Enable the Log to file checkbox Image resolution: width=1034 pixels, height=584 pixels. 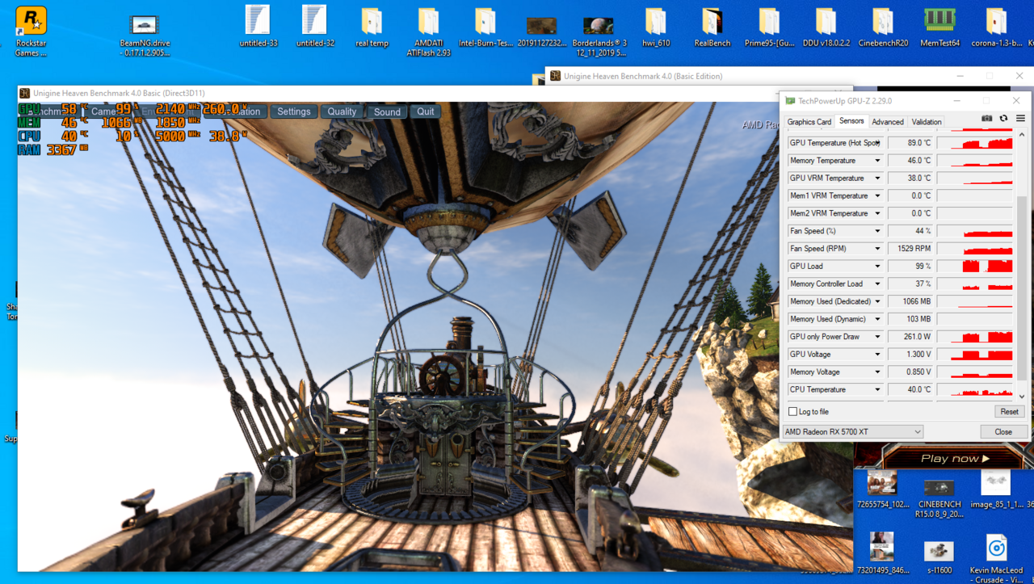click(x=792, y=412)
